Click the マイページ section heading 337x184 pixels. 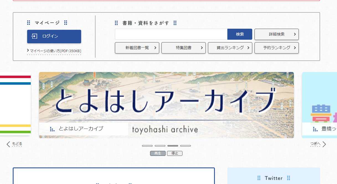click(x=47, y=23)
